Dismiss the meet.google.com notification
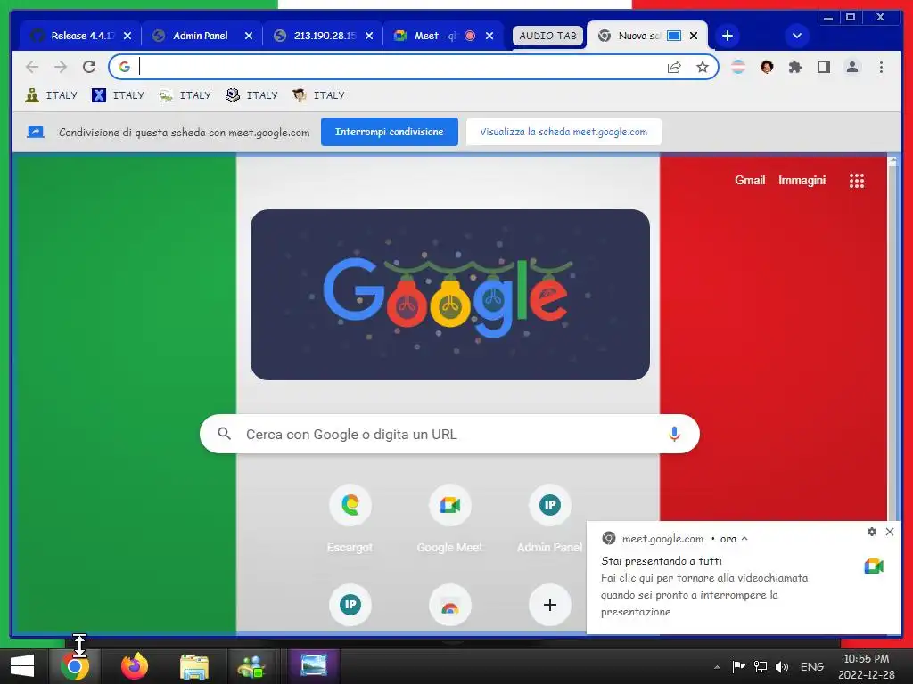Image resolution: width=913 pixels, height=684 pixels. point(890,532)
